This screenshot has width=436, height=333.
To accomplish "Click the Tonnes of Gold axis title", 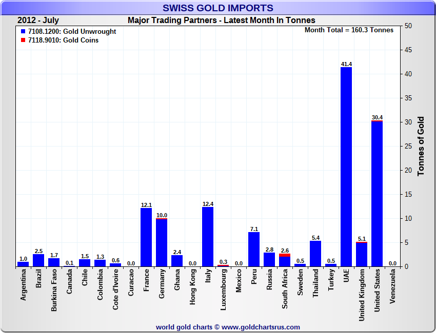I will (x=421, y=146).
